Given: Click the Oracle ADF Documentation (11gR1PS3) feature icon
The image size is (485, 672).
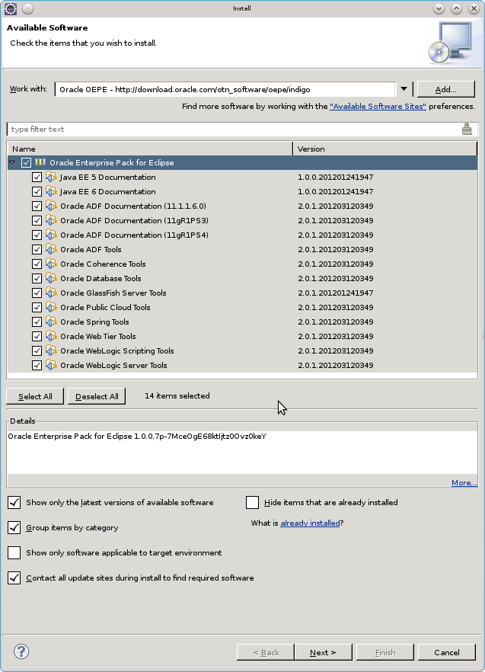Looking at the screenshot, I should point(51,220).
